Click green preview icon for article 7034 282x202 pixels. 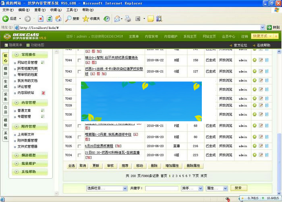pyautogui.click(x=255, y=155)
